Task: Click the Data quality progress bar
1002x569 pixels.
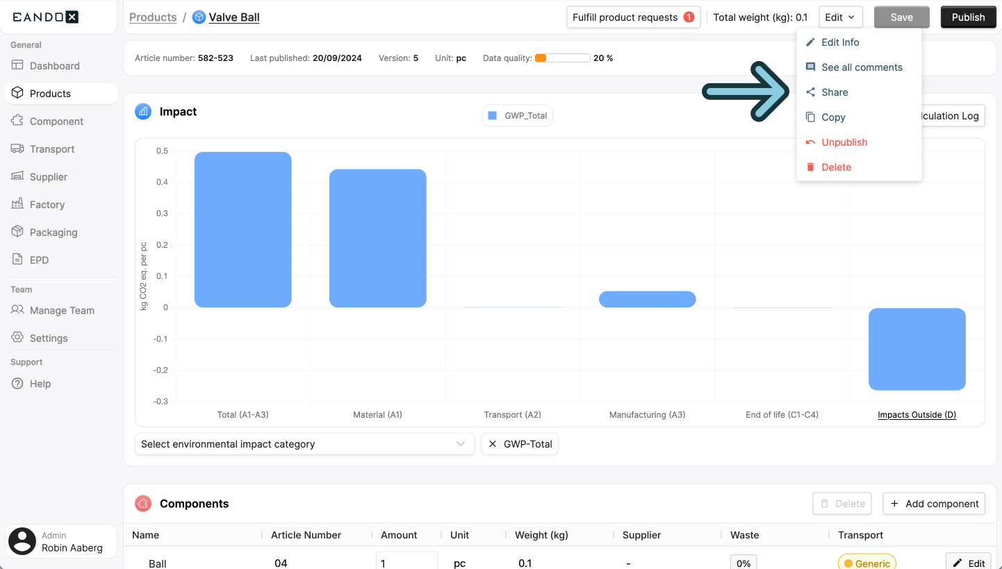Action: pos(561,58)
